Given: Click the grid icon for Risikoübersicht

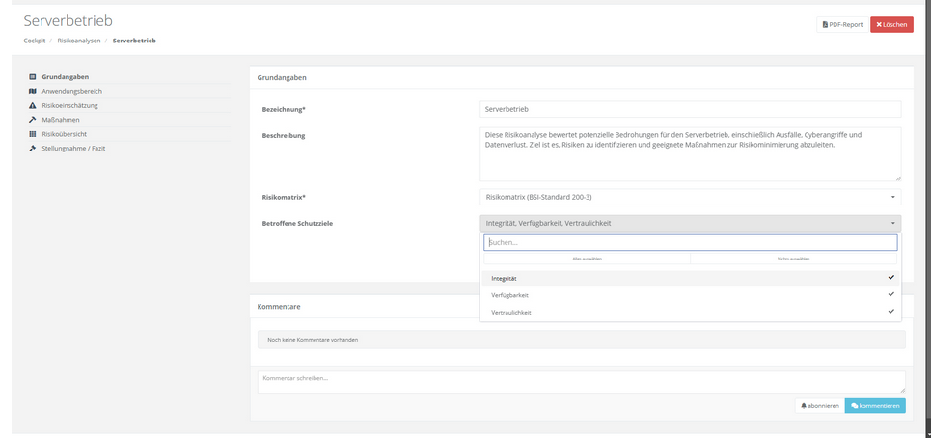Looking at the screenshot, I should pyautogui.click(x=33, y=134).
